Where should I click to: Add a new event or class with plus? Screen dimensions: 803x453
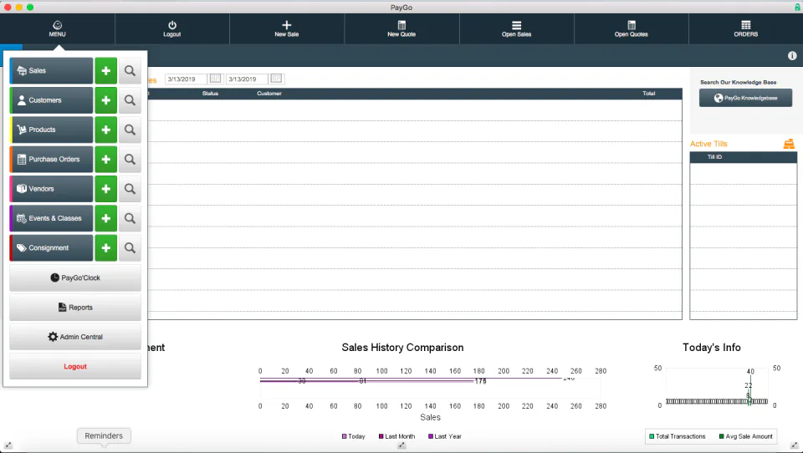106,218
